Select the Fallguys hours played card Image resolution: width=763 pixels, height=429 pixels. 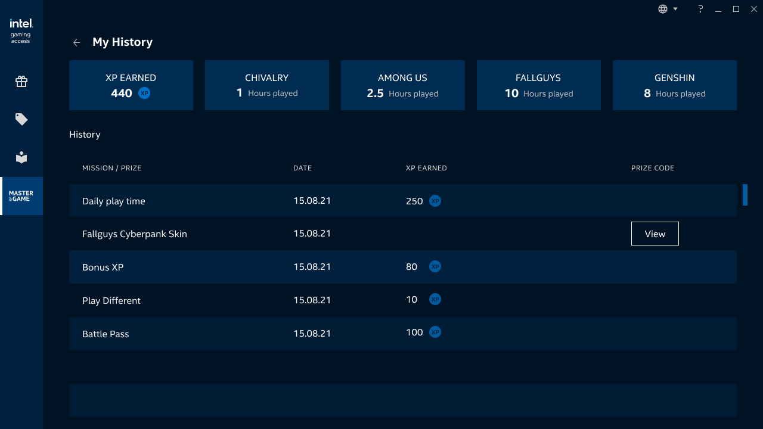[539, 85]
